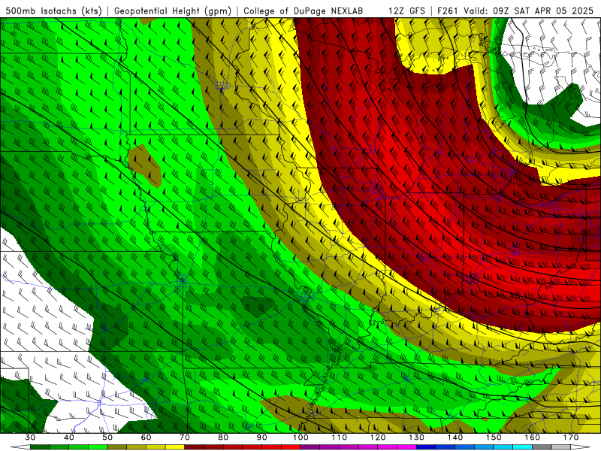Click the 'Geopotential Height (gpm)' header text
This screenshot has width=601, height=451.
click(x=173, y=11)
